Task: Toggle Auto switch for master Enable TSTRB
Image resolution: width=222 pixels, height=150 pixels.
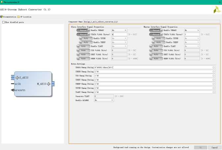Action: coord(158,38)
